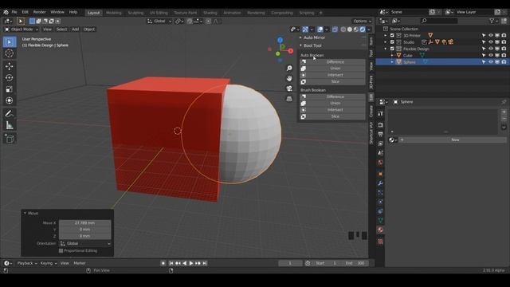Expand the 3D Printer collection
The width and height of the screenshot is (510, 287).
coord(386,35)
